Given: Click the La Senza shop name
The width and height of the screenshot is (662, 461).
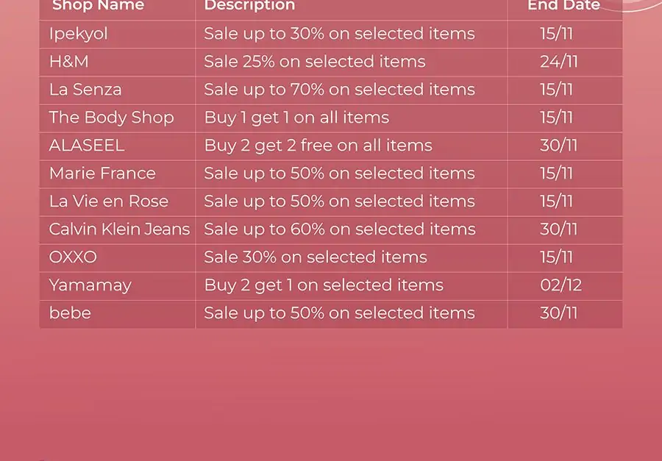Looking at the screenshot, I should [x=85, y=90].
